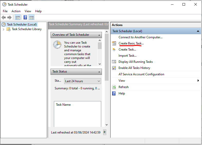Viewport: 202px width, 145px height.
Task: Minimize the Task Scheduler window
Action: 172,4
